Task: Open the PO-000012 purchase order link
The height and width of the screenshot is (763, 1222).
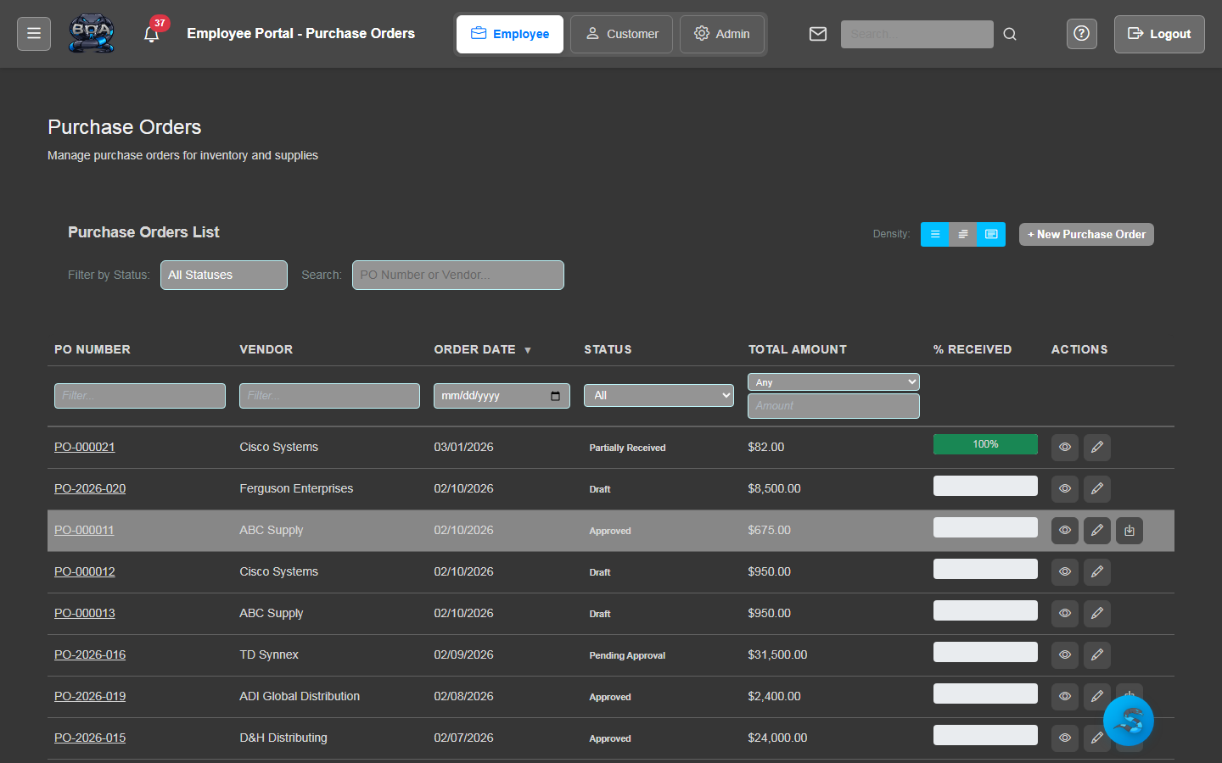Action: (84, 571)
